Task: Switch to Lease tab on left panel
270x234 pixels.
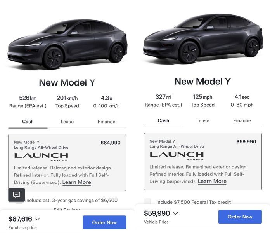Action: [67, 122]
